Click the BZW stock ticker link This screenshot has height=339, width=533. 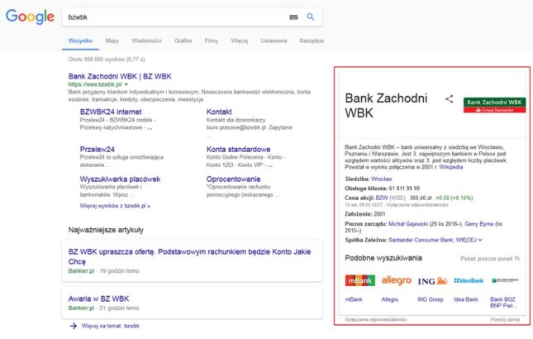pos(382,198)
